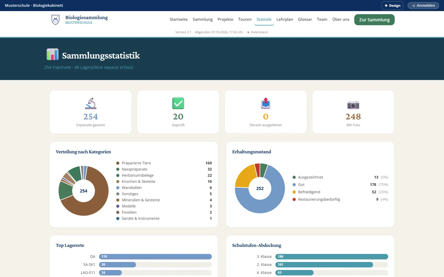Open the Sammlung menu item
This screenshot has height=277, width=444.
point(203,19)
